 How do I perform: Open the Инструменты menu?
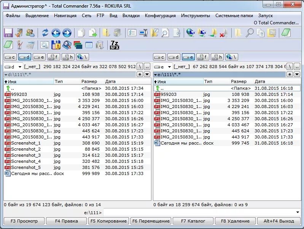coord(196,16)
